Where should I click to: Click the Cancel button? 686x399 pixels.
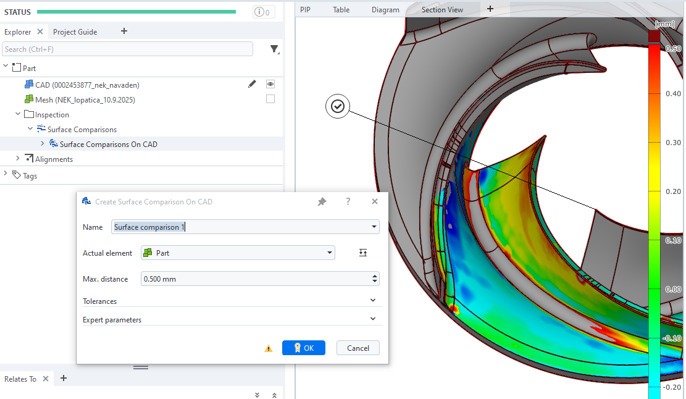[x=358, y=348]
